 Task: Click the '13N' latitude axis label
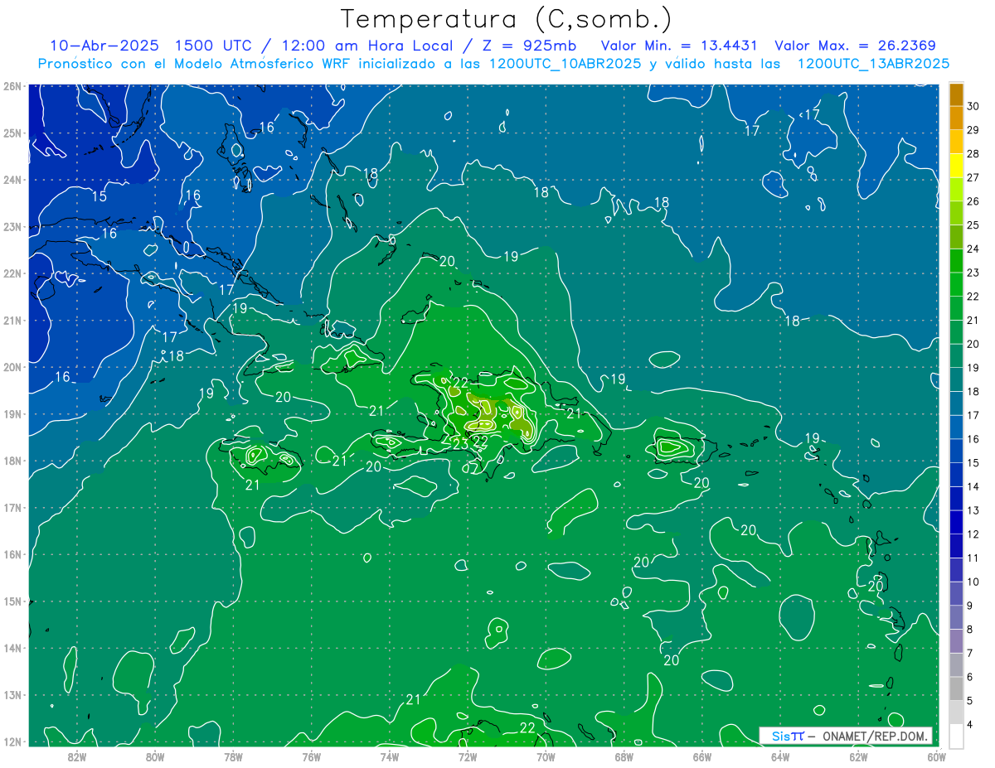click(x=12, y=695)
